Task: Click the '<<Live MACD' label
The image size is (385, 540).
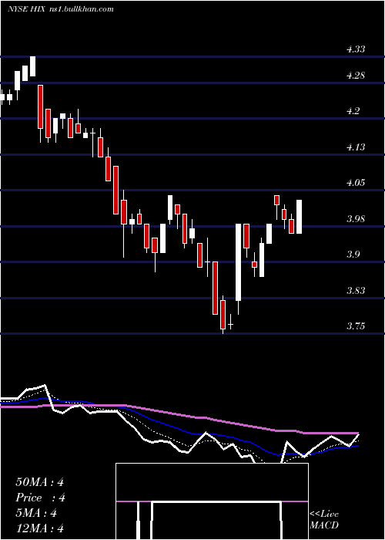Action: 324,520
